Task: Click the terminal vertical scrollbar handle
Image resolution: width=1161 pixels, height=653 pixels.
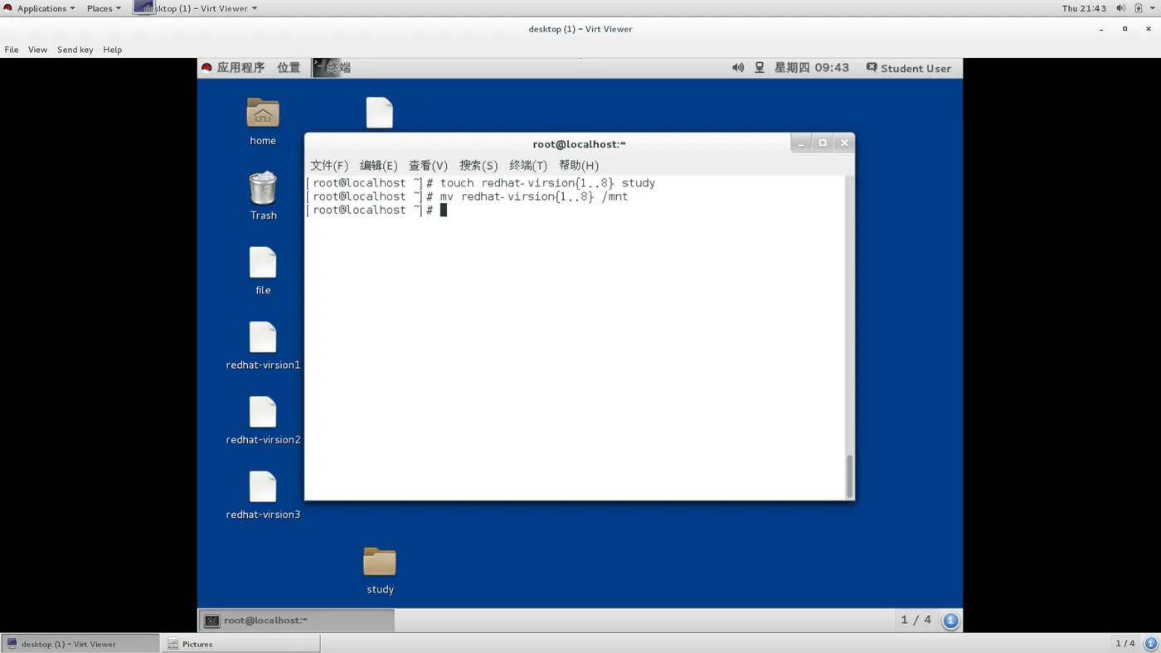Action: pos(849,476)
